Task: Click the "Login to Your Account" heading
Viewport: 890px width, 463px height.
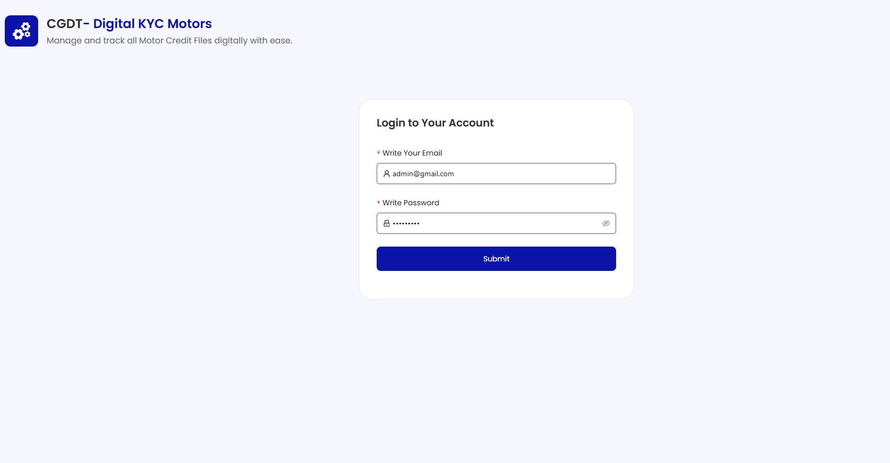Action: pyautogui.click(x=435, y=123)
